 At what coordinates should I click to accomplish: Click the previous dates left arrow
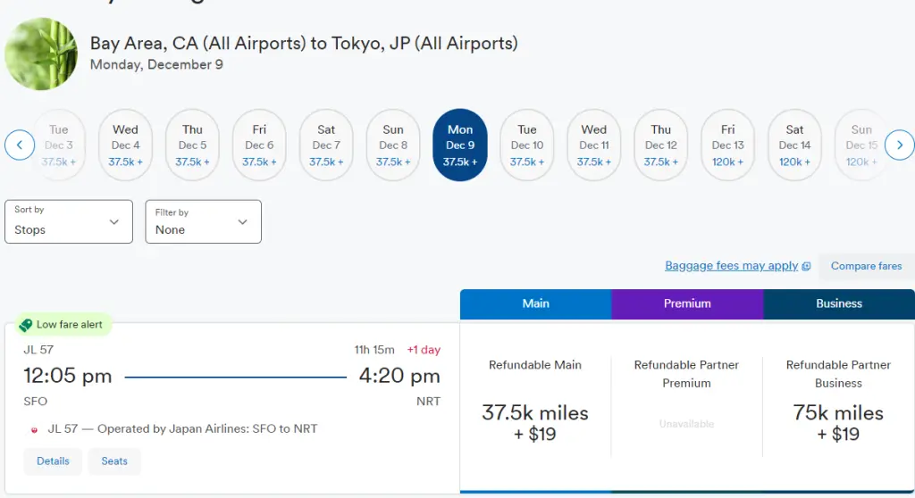20,145
